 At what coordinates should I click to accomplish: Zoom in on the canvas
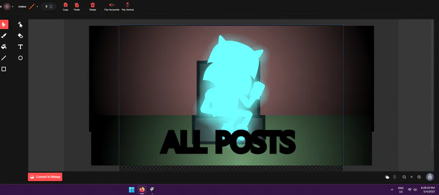pos(419,177)
